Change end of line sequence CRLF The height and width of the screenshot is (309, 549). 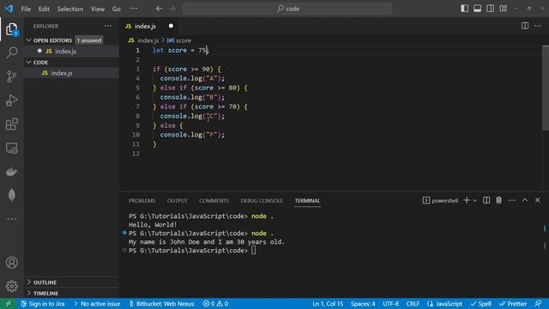tap(413, 304)
